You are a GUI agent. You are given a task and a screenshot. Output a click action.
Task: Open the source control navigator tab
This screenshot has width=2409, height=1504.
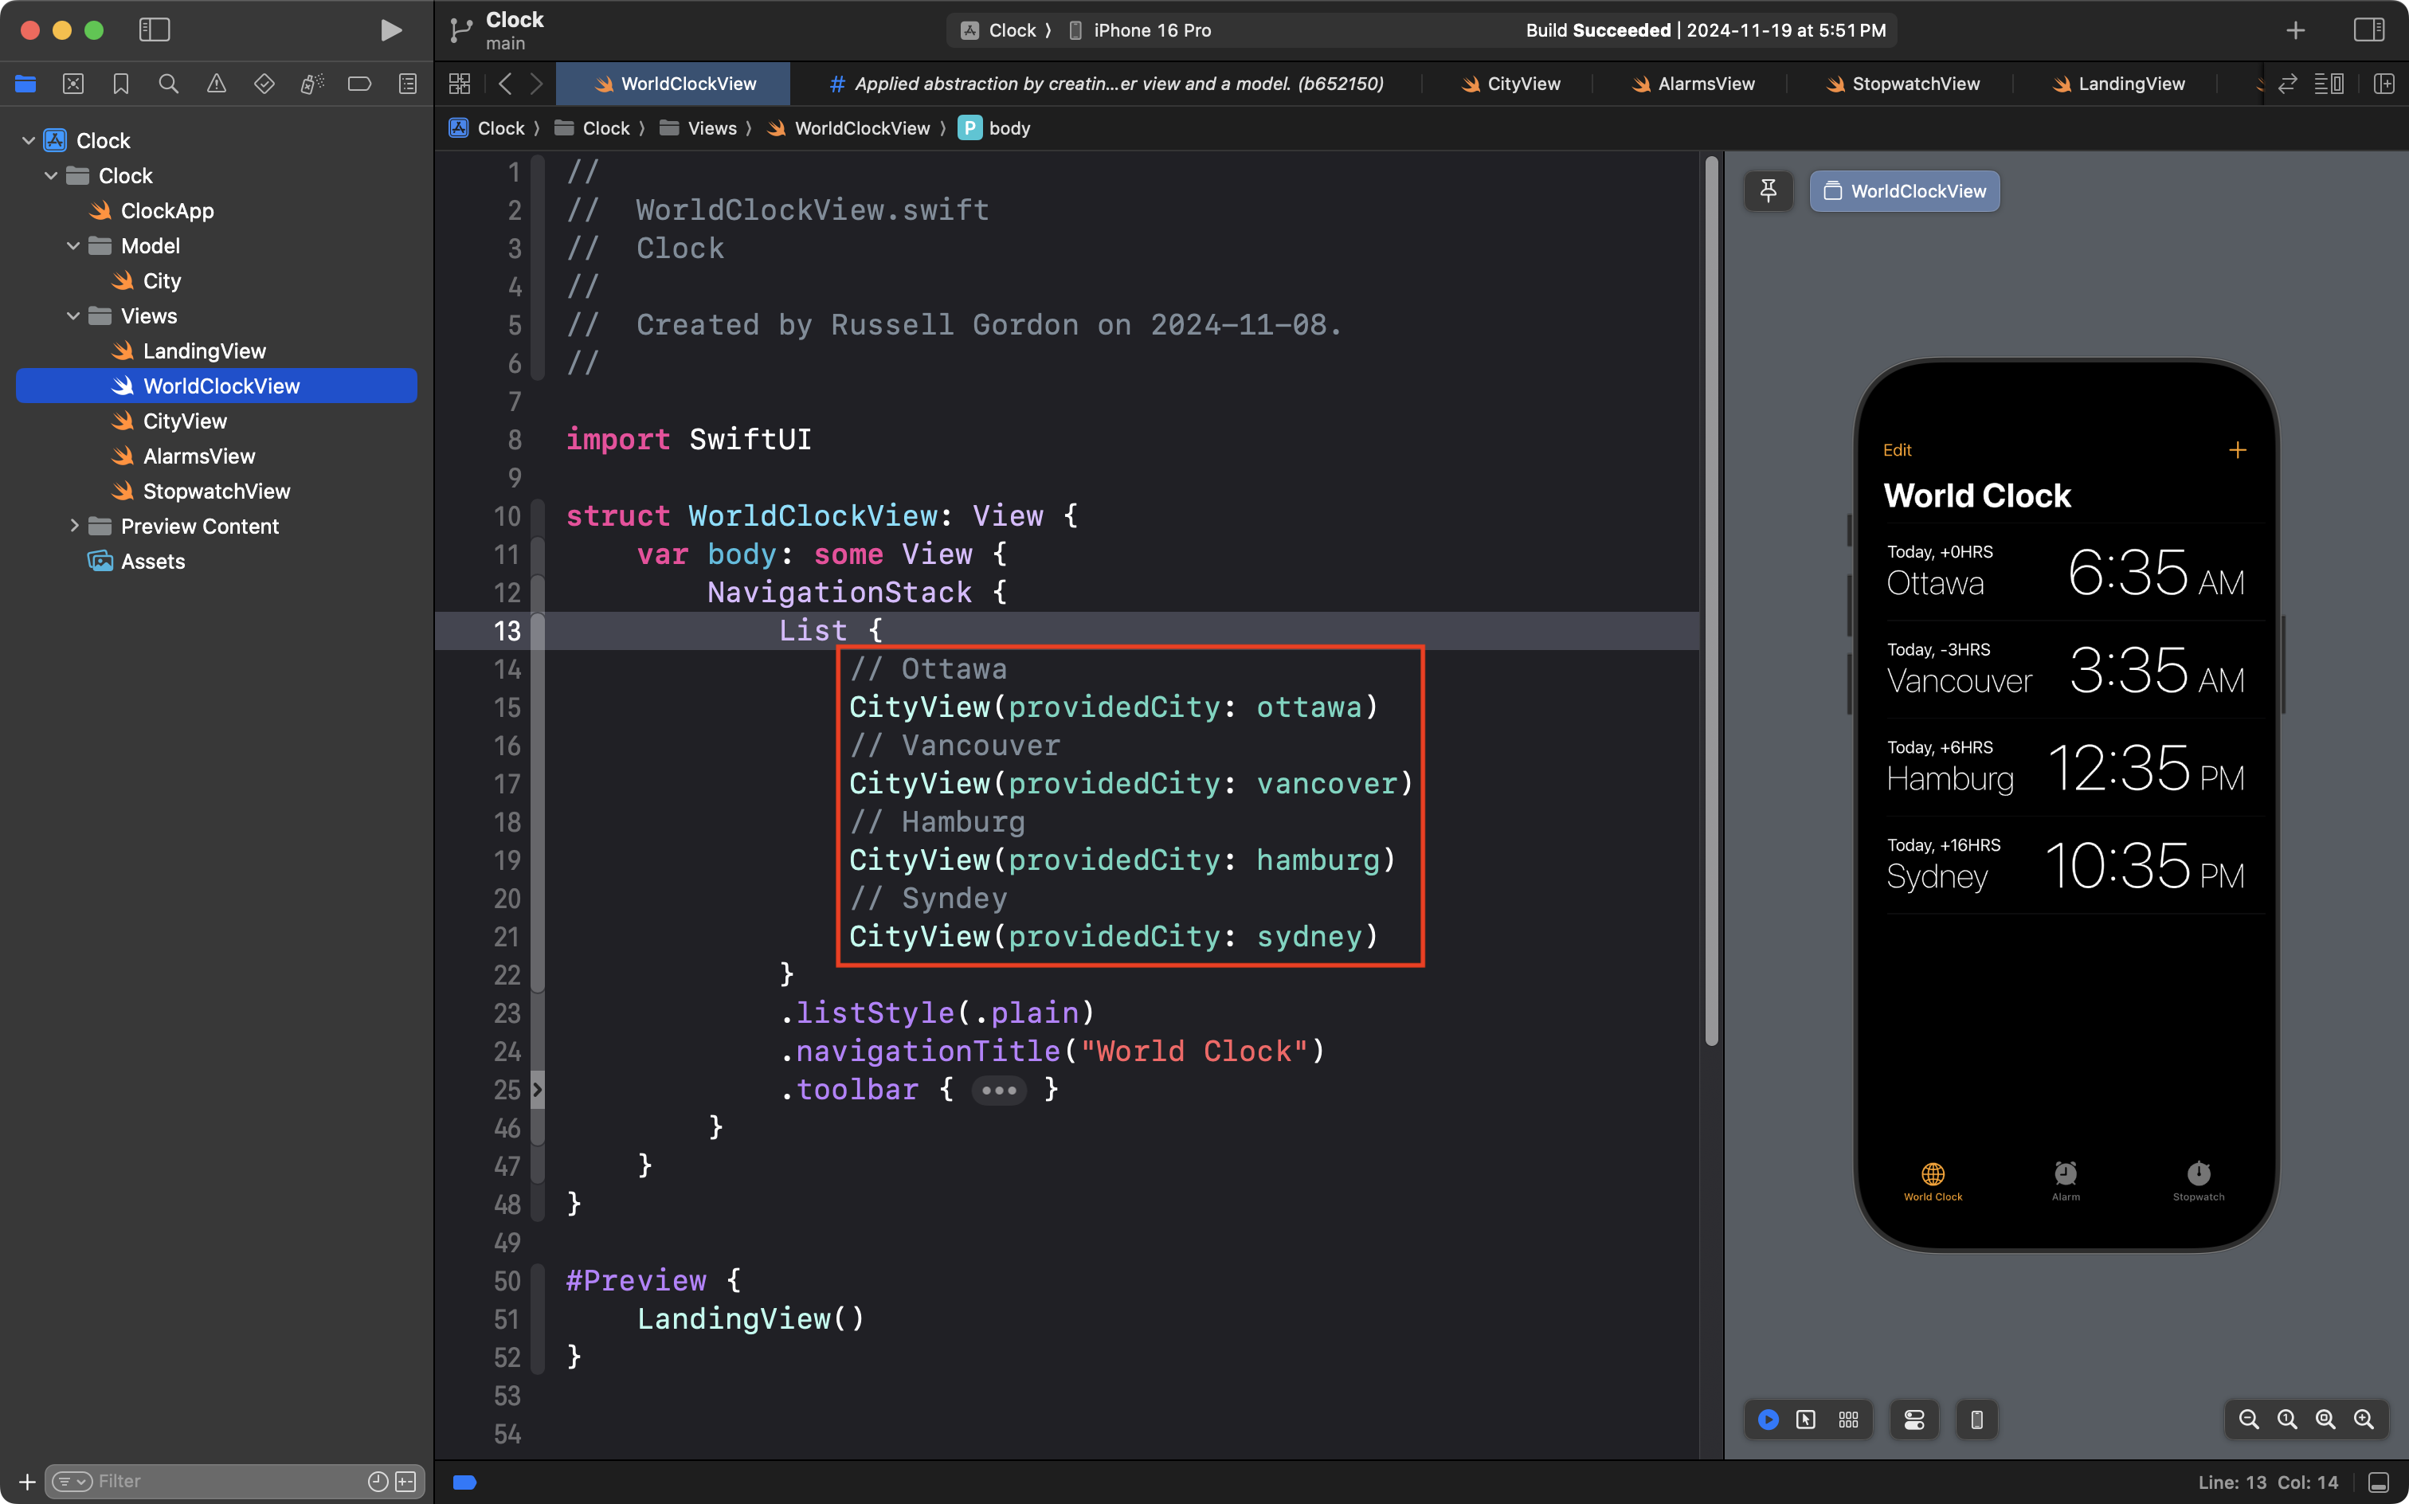pos(72,84)
